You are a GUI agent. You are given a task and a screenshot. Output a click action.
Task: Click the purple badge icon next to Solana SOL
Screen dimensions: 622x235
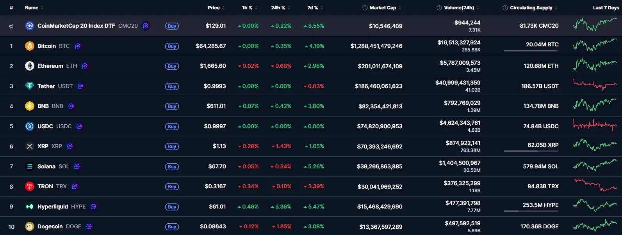[x=77, y=166]
